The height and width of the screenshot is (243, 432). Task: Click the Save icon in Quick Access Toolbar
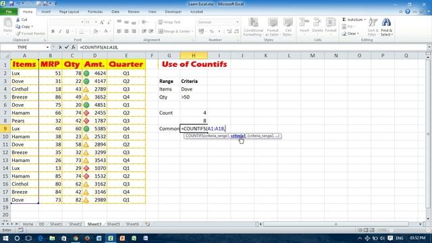(x=11, y=4)
